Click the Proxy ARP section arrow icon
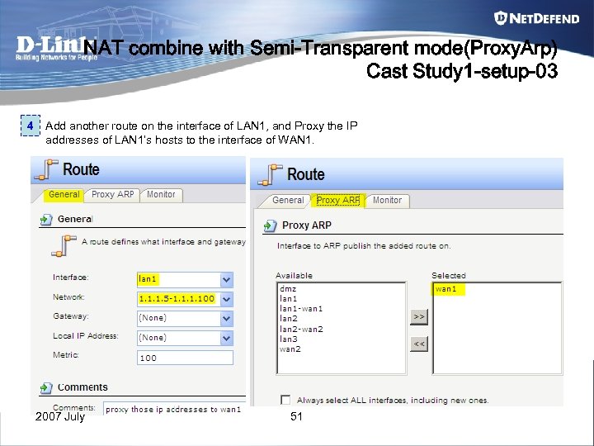Screen dimensions: 594x446 270,225
